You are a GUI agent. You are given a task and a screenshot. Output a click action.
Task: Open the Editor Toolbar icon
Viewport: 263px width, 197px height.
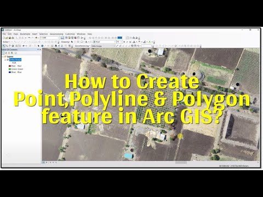pos(62,38)
